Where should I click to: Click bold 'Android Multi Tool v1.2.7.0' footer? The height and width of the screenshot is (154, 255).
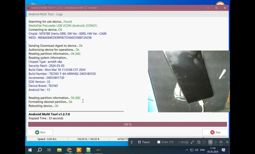[49, 114]
